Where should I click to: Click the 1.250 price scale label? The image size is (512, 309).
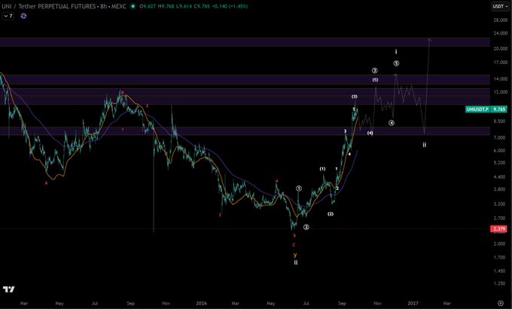[500, 283]
